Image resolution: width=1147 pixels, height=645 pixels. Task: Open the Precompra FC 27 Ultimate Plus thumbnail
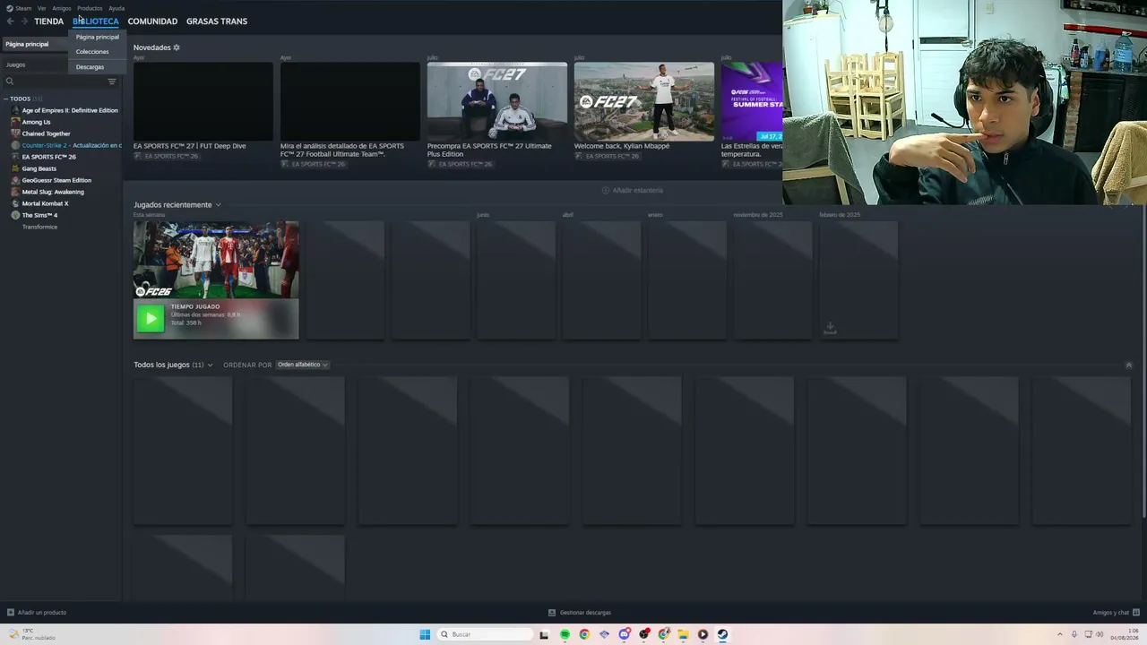pyautogui.click(x=497, y=101)
